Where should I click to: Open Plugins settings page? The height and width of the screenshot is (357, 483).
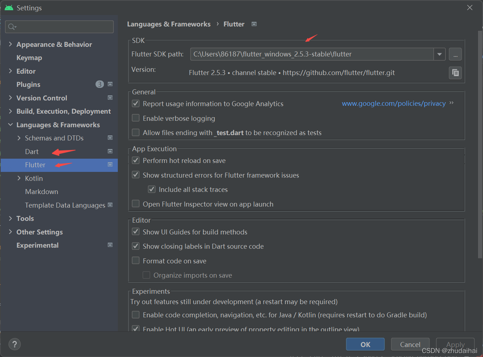tap(28, 84)
